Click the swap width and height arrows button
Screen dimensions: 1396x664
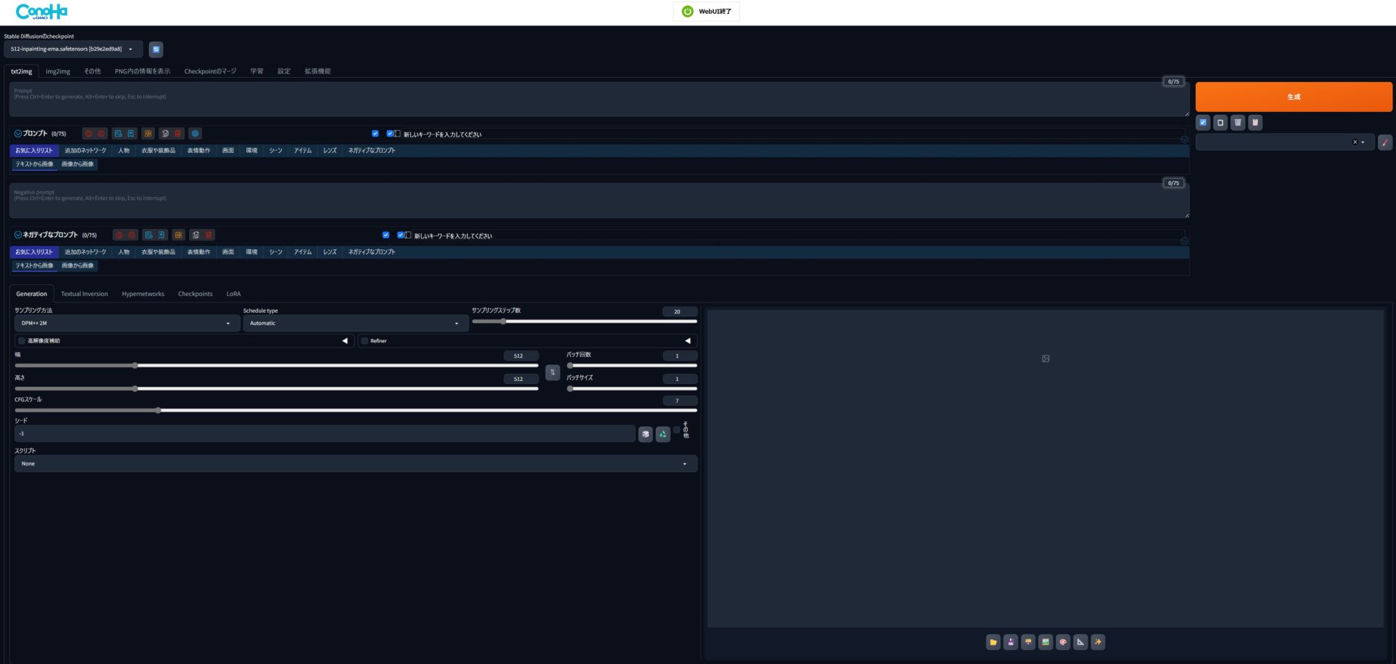(x=553, y=372)
